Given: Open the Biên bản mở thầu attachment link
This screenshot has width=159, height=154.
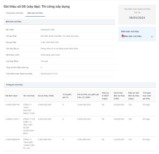Looking at the screenshot, I should coord(132,36).
